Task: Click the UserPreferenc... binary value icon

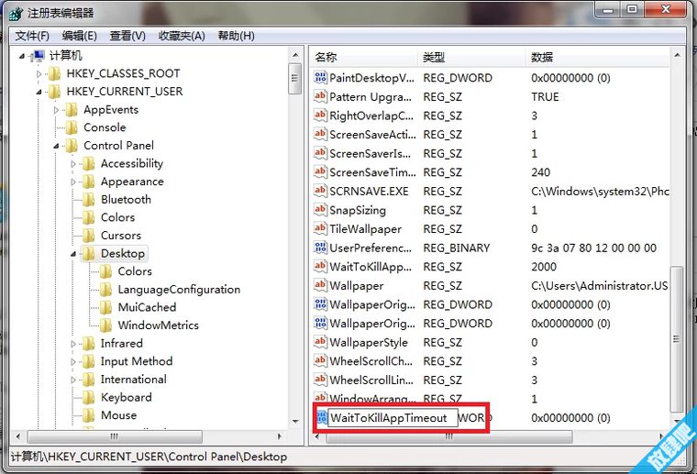Action: point(320,248)
